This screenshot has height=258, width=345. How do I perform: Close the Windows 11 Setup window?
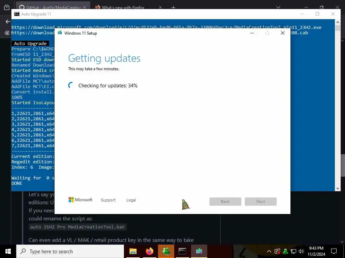click(x=283, y=33)
